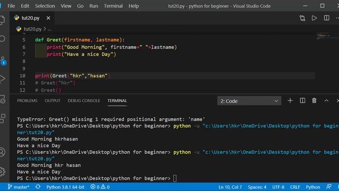This screenshot has width=339, height=191.
Task: Split the terminal panel
Action: [x=302, y=101]
